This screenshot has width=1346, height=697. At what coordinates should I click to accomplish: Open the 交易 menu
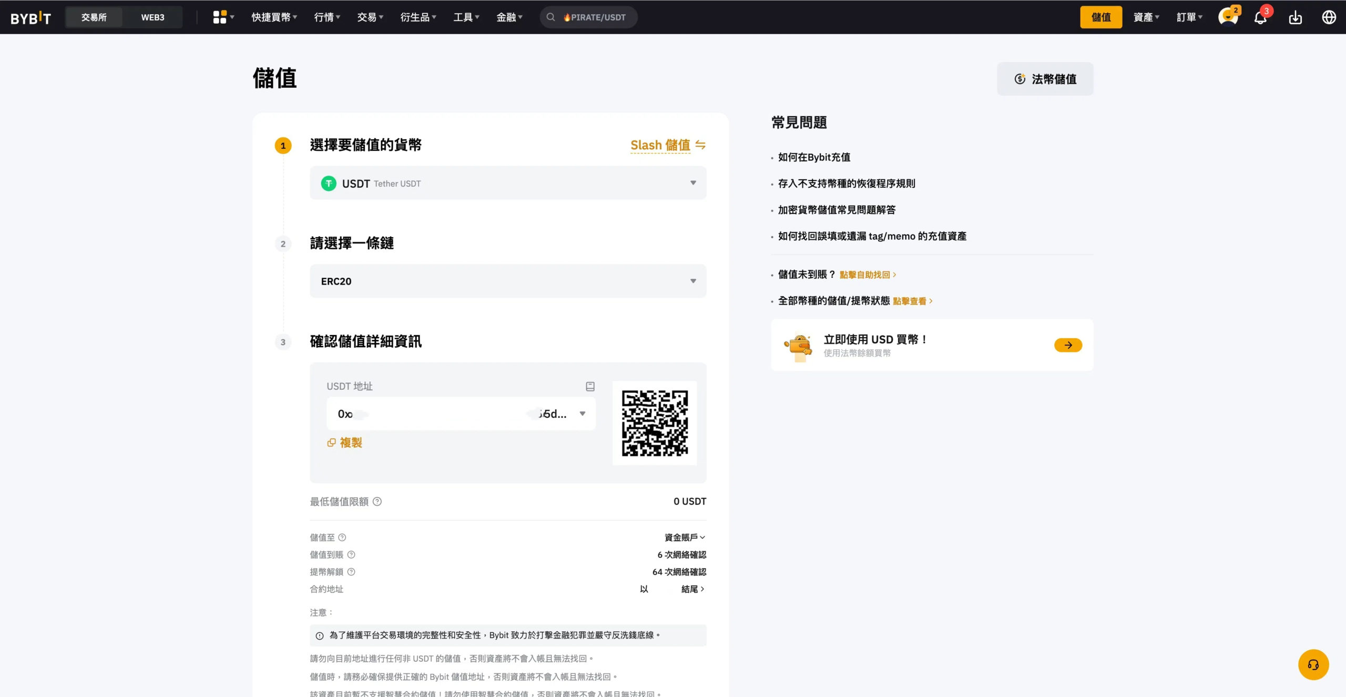coord(370,17)
